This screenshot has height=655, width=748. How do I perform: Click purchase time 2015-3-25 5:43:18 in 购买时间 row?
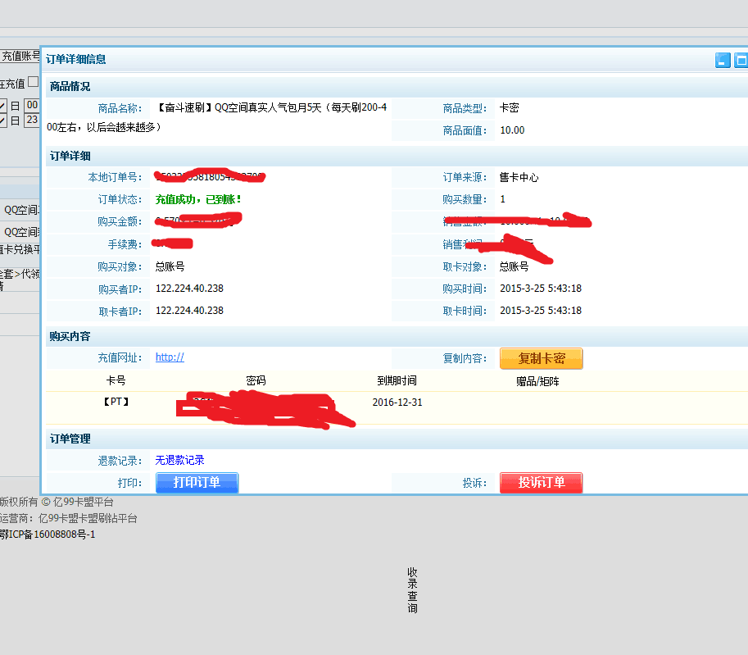tap(541, 289)
